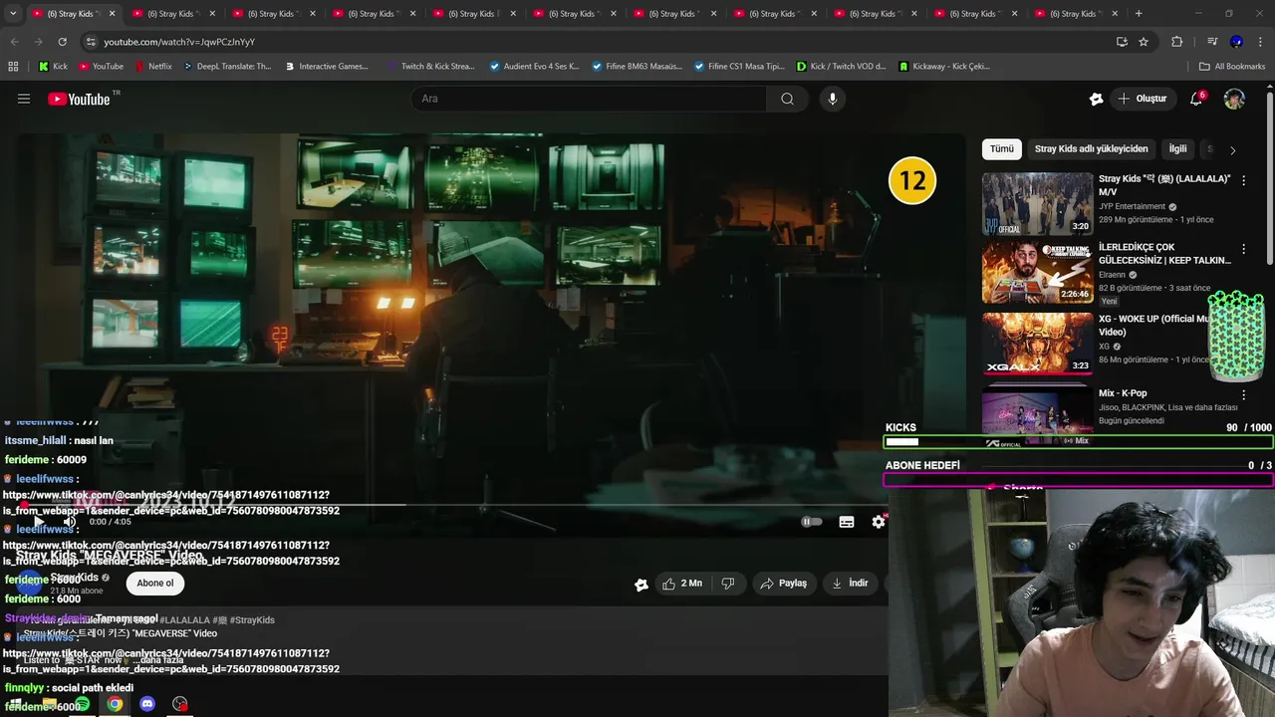Open Chrome three-dot menu
Viewport: 1275px width, 717px height.
pyautogui.click(x=1258, y=42)
